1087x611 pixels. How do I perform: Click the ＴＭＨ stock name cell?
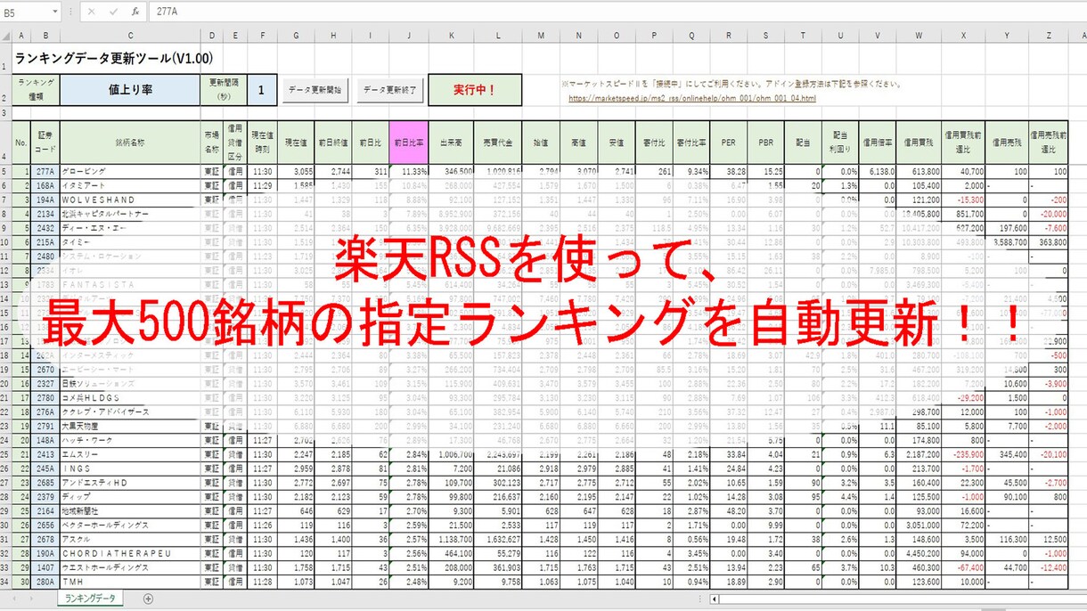(x=130, y=582)
